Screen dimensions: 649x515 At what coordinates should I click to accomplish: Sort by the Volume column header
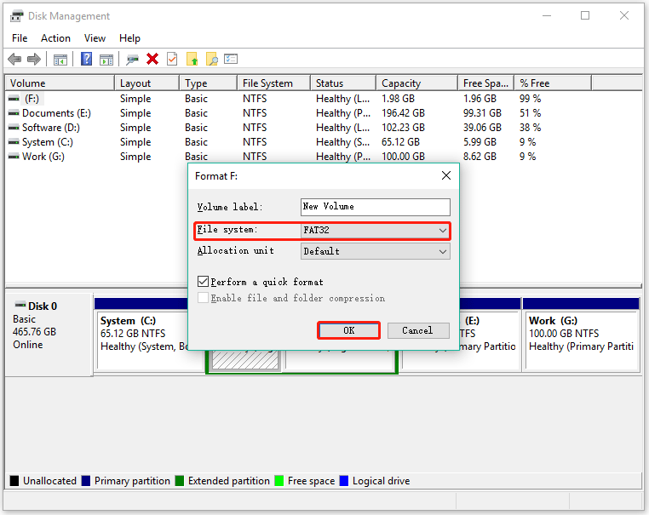(x=60, y=83)
